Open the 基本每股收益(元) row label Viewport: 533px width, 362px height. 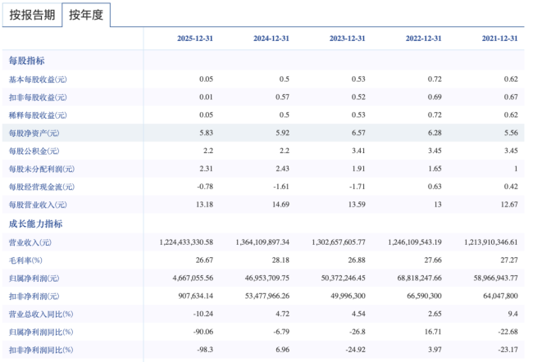(38, 79)
